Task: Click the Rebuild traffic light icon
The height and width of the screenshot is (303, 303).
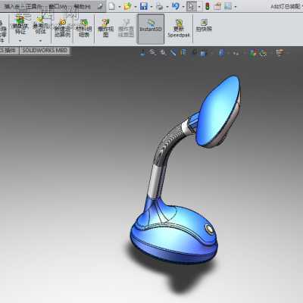Action: 208,6
